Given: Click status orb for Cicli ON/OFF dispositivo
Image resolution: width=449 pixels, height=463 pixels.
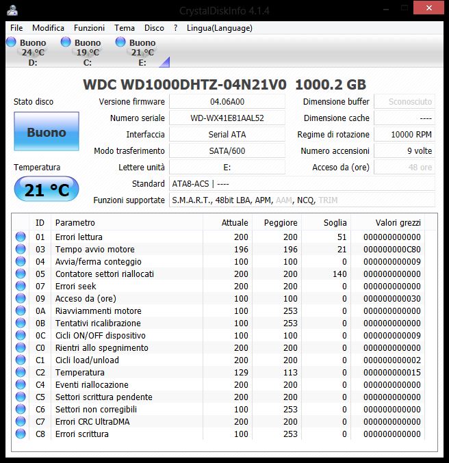Looking at the screenshot, I should tap(21, 335).
